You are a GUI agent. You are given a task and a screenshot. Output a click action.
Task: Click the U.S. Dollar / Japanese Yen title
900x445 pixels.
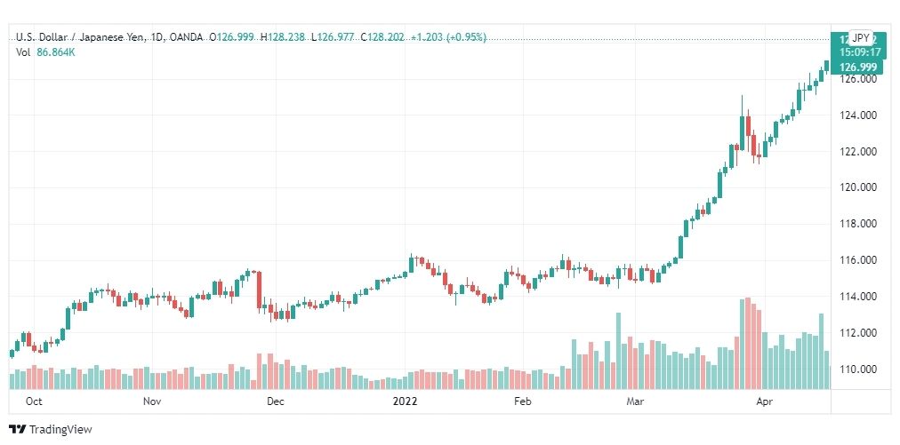[x=82, y=37]
